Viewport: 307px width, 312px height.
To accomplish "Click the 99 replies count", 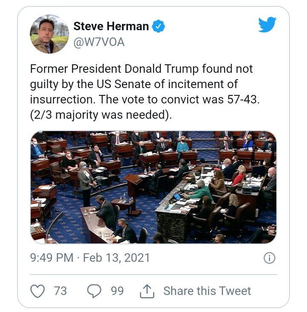I will point(117,291).
